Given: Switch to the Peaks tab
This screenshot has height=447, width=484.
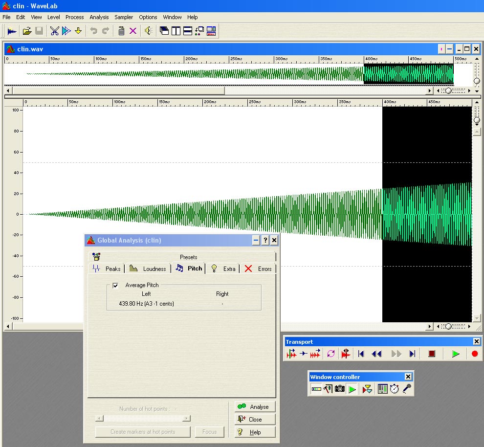Looking at the screenshot, I should click(107, 268).
